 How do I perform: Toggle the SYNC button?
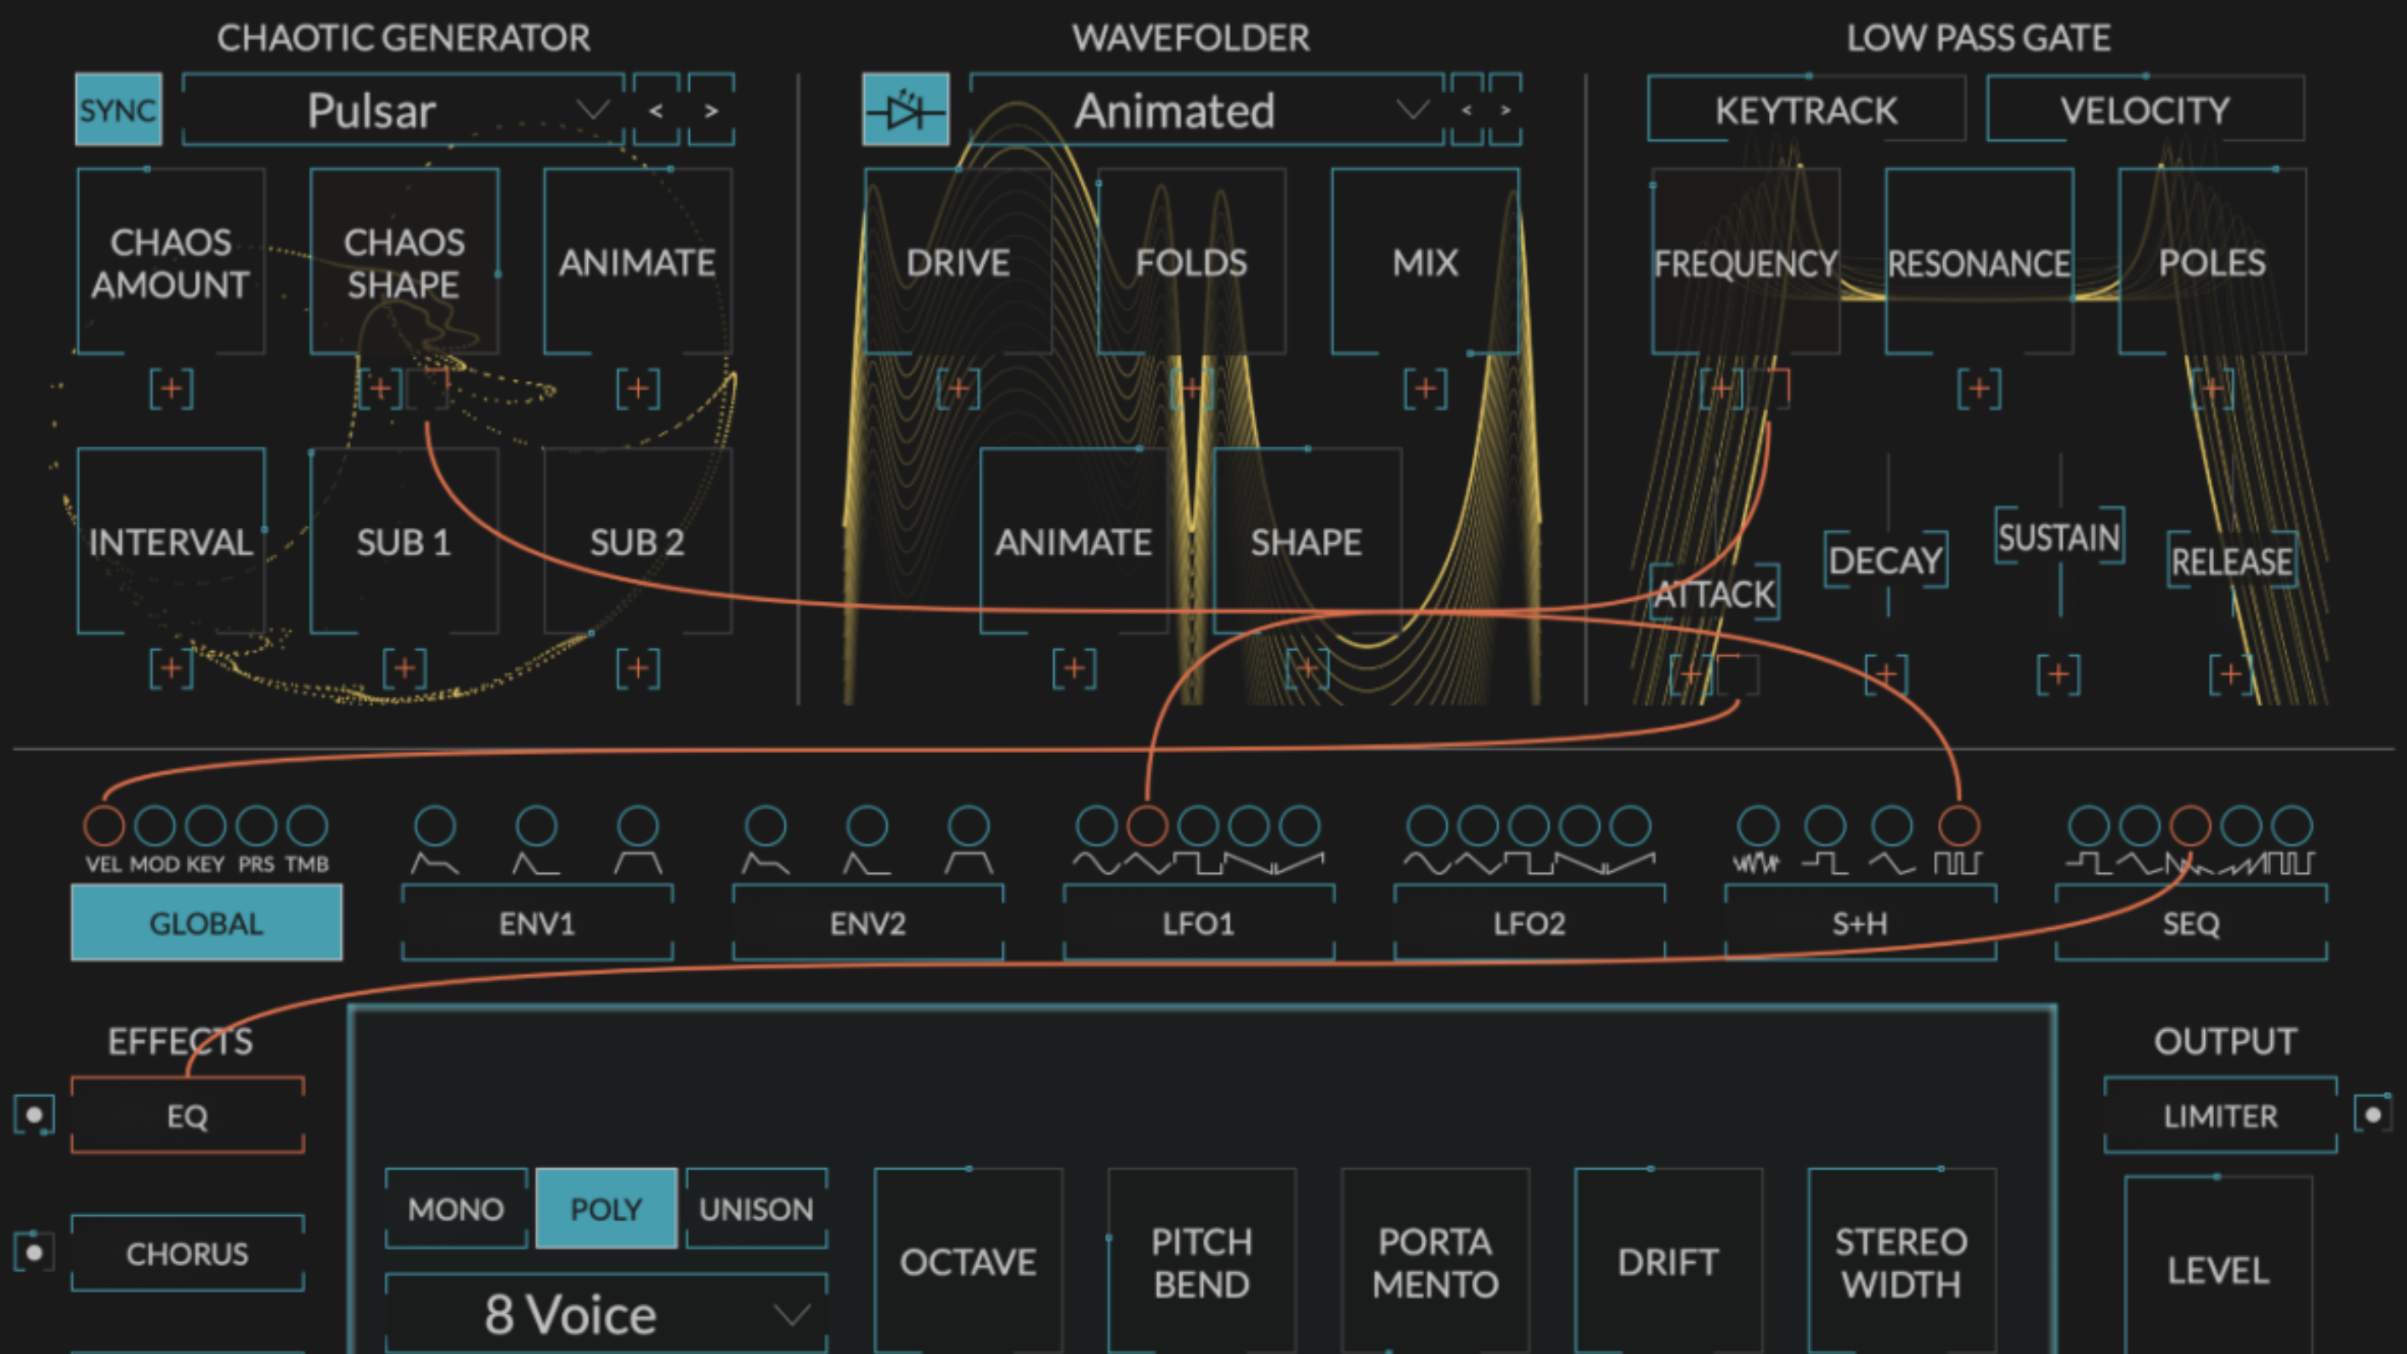119,110
